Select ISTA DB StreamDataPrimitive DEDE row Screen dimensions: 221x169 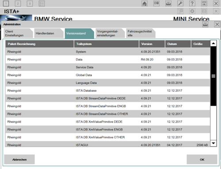pos(108,98)
